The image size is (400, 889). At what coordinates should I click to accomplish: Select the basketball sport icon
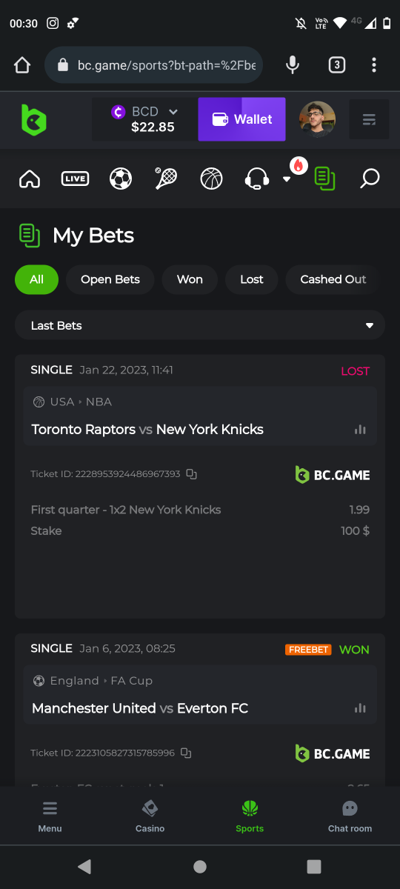(x=211, y=179)
